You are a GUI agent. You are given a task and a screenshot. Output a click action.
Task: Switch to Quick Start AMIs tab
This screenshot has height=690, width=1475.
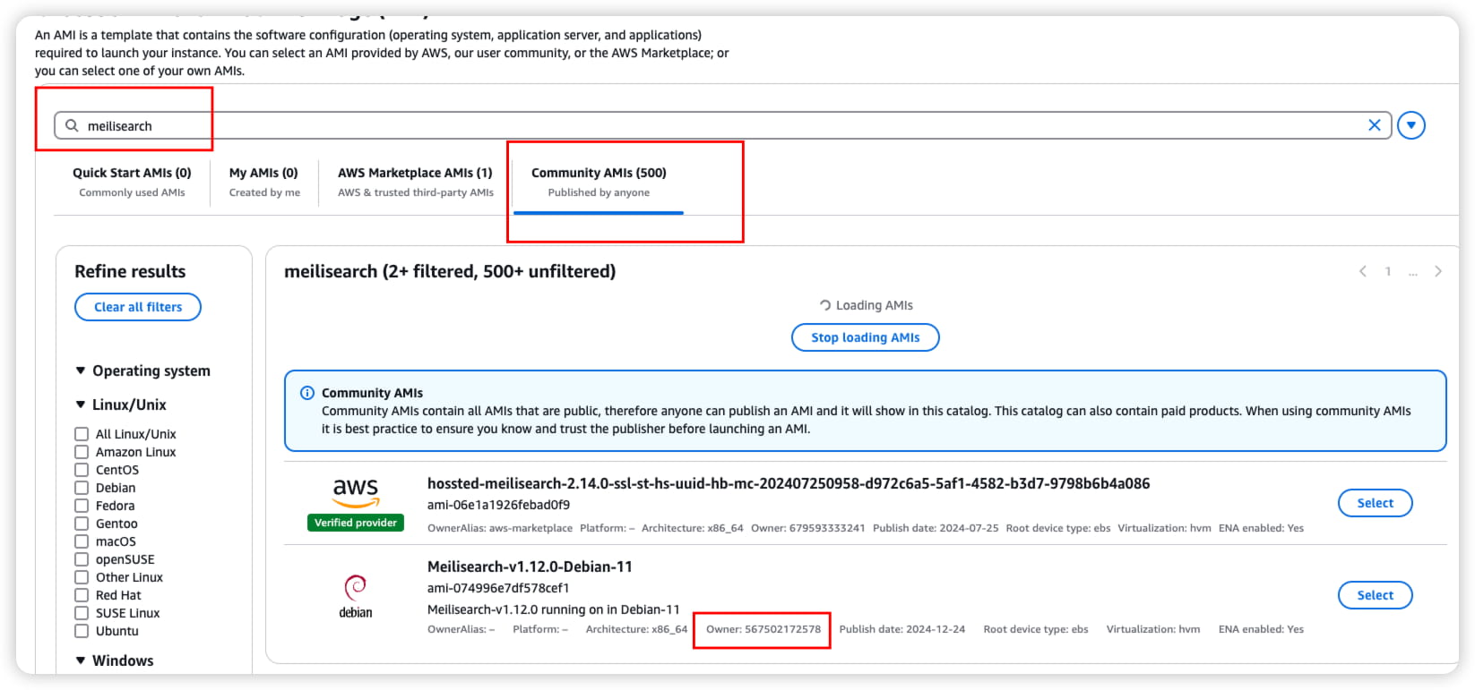click(x=132, y=182)
